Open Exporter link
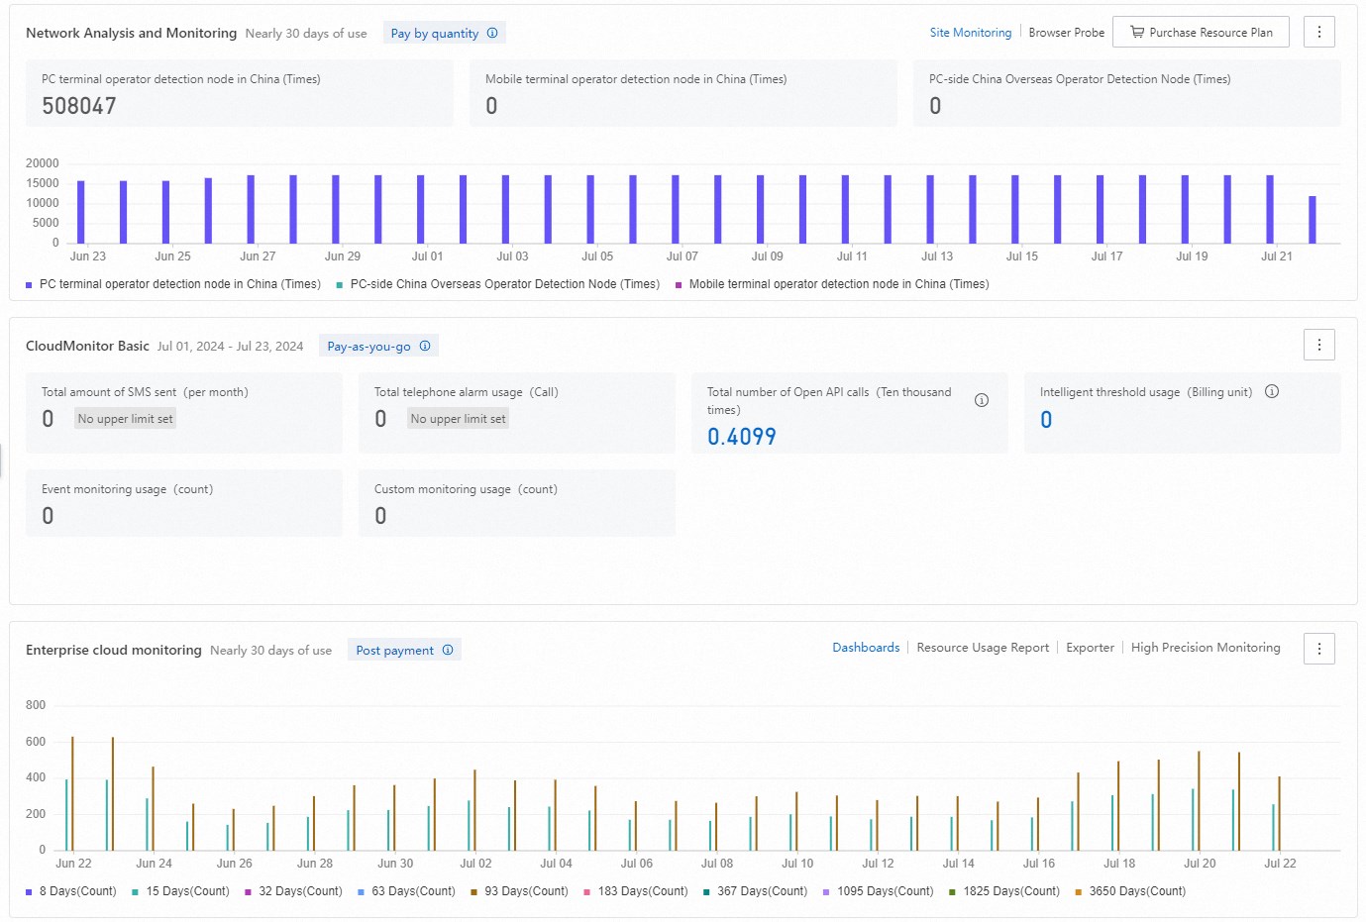Viewport: 1366px width, 922px height. (x=1090, y=648)
